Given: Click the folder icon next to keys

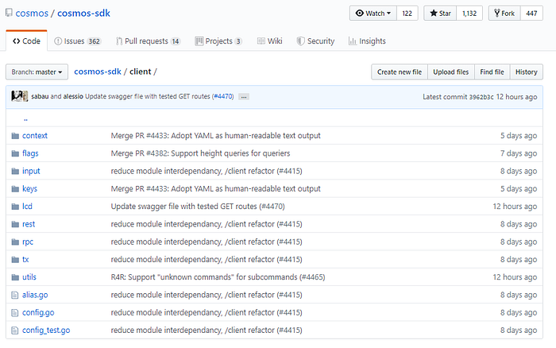Looking at the screenshot, I should [15, 189].
